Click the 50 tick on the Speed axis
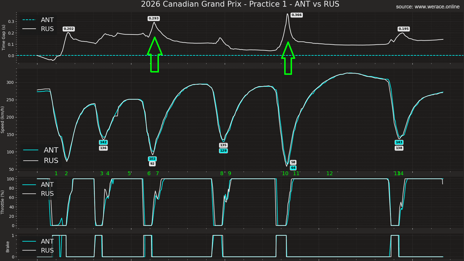The image size is (464, 261). pyautogui.click(x=11, y=169)
